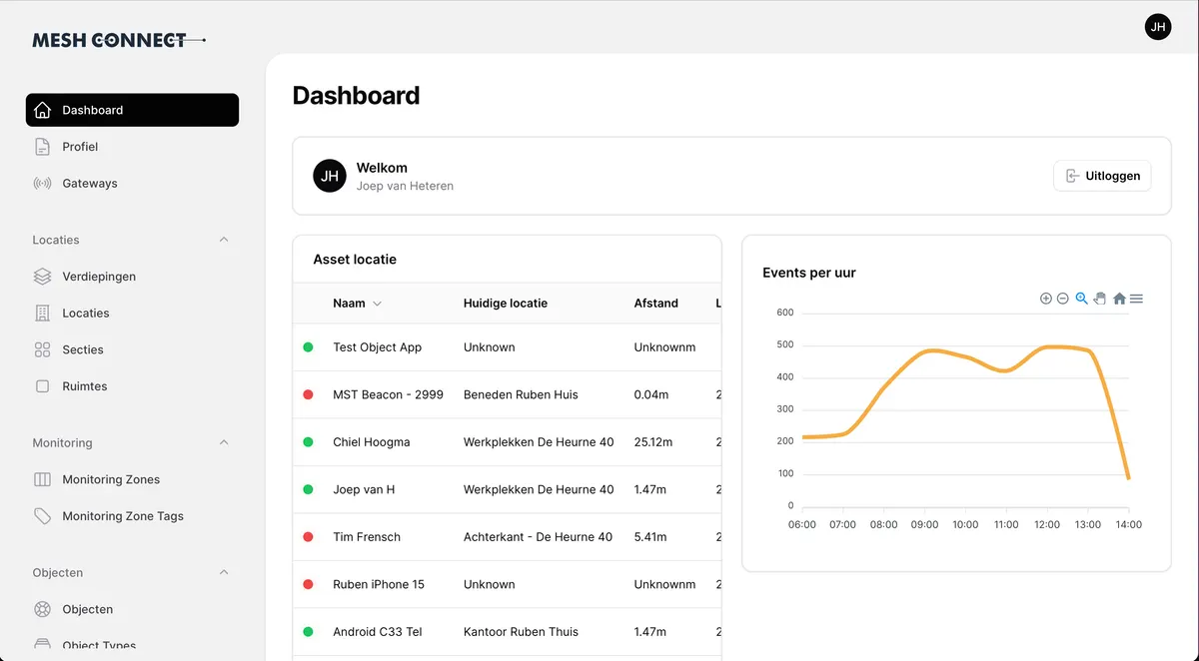Toggle box zoom mode on the chart

click(1081, 298)
